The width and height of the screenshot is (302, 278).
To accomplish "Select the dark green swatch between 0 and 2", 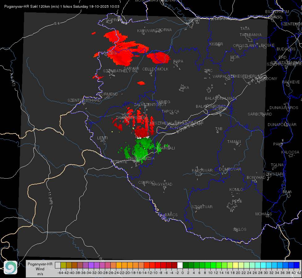I will [x=185, y=265].
